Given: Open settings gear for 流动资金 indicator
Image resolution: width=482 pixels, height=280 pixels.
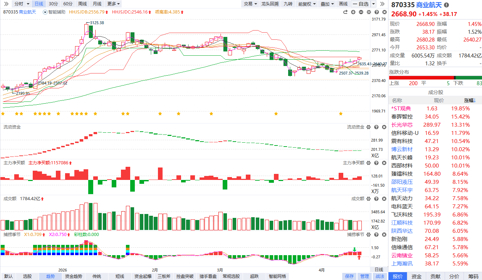Looking at the screenshot, I should click(x=369, y=127).
